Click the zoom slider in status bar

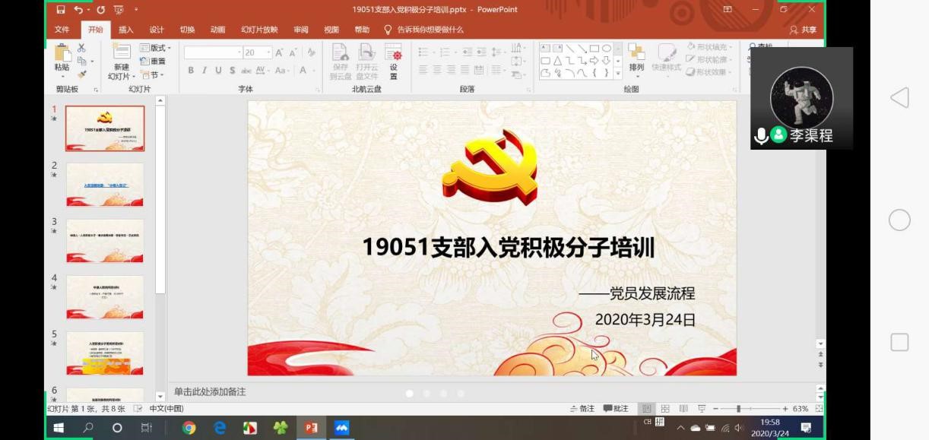point(738,409)
